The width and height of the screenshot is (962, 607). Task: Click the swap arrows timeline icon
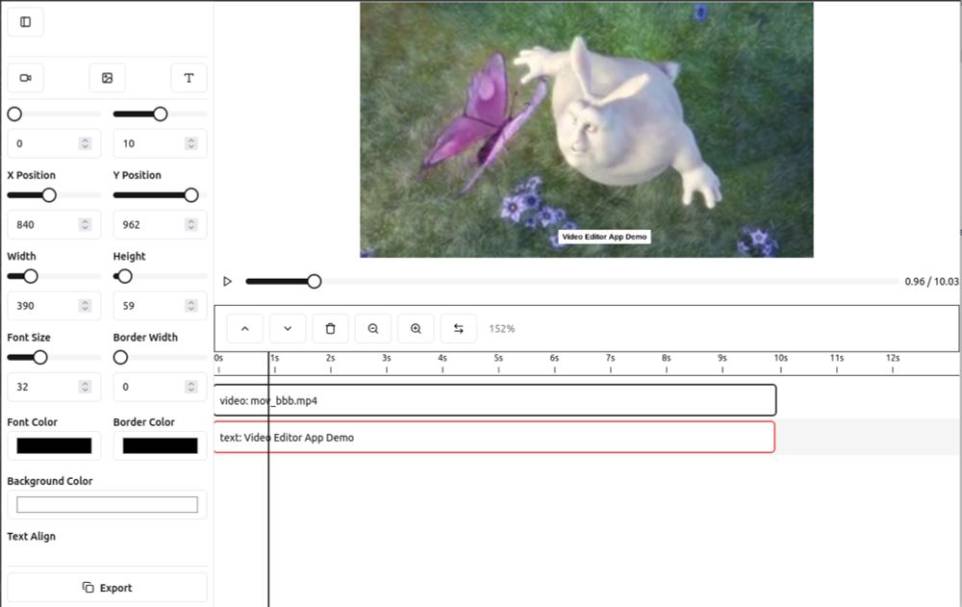[458, 329]
